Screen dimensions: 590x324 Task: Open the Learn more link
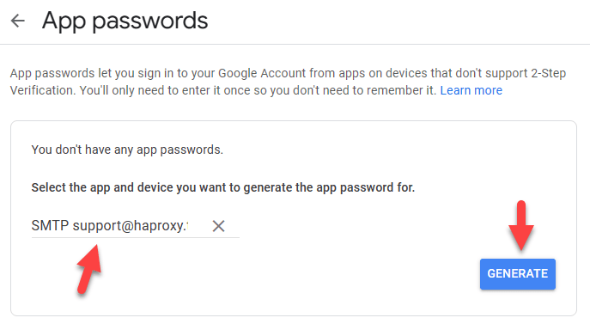coord(471,90)
